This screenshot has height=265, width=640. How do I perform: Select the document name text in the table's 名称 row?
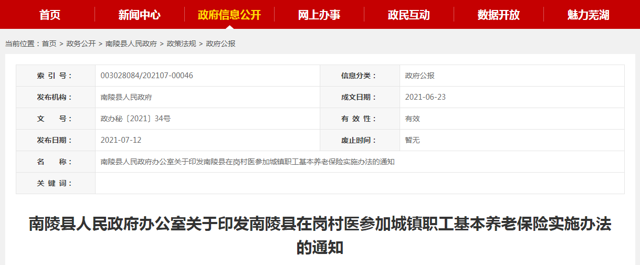coord(248,162)
